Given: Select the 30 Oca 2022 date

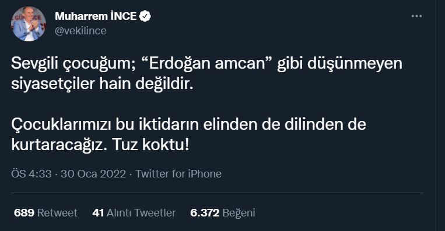Looking at the screenshot, I should (93, 174).
